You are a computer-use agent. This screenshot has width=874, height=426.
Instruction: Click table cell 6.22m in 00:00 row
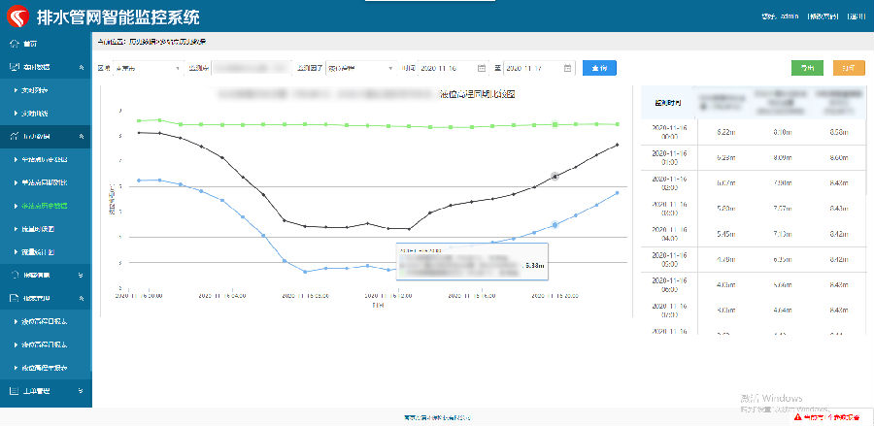[725, 133]
